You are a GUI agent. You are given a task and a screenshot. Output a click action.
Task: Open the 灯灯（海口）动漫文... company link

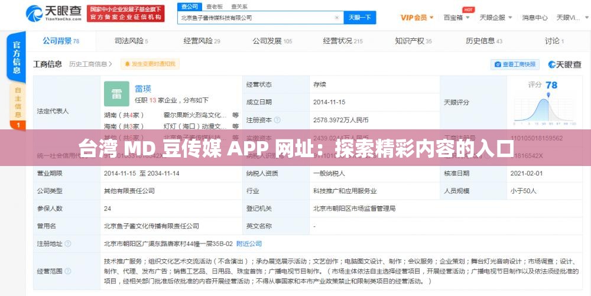point(195,126)
